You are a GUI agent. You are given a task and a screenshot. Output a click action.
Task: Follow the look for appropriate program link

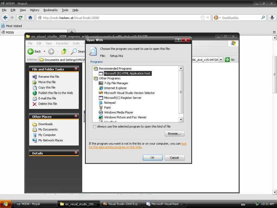[115, 147]
